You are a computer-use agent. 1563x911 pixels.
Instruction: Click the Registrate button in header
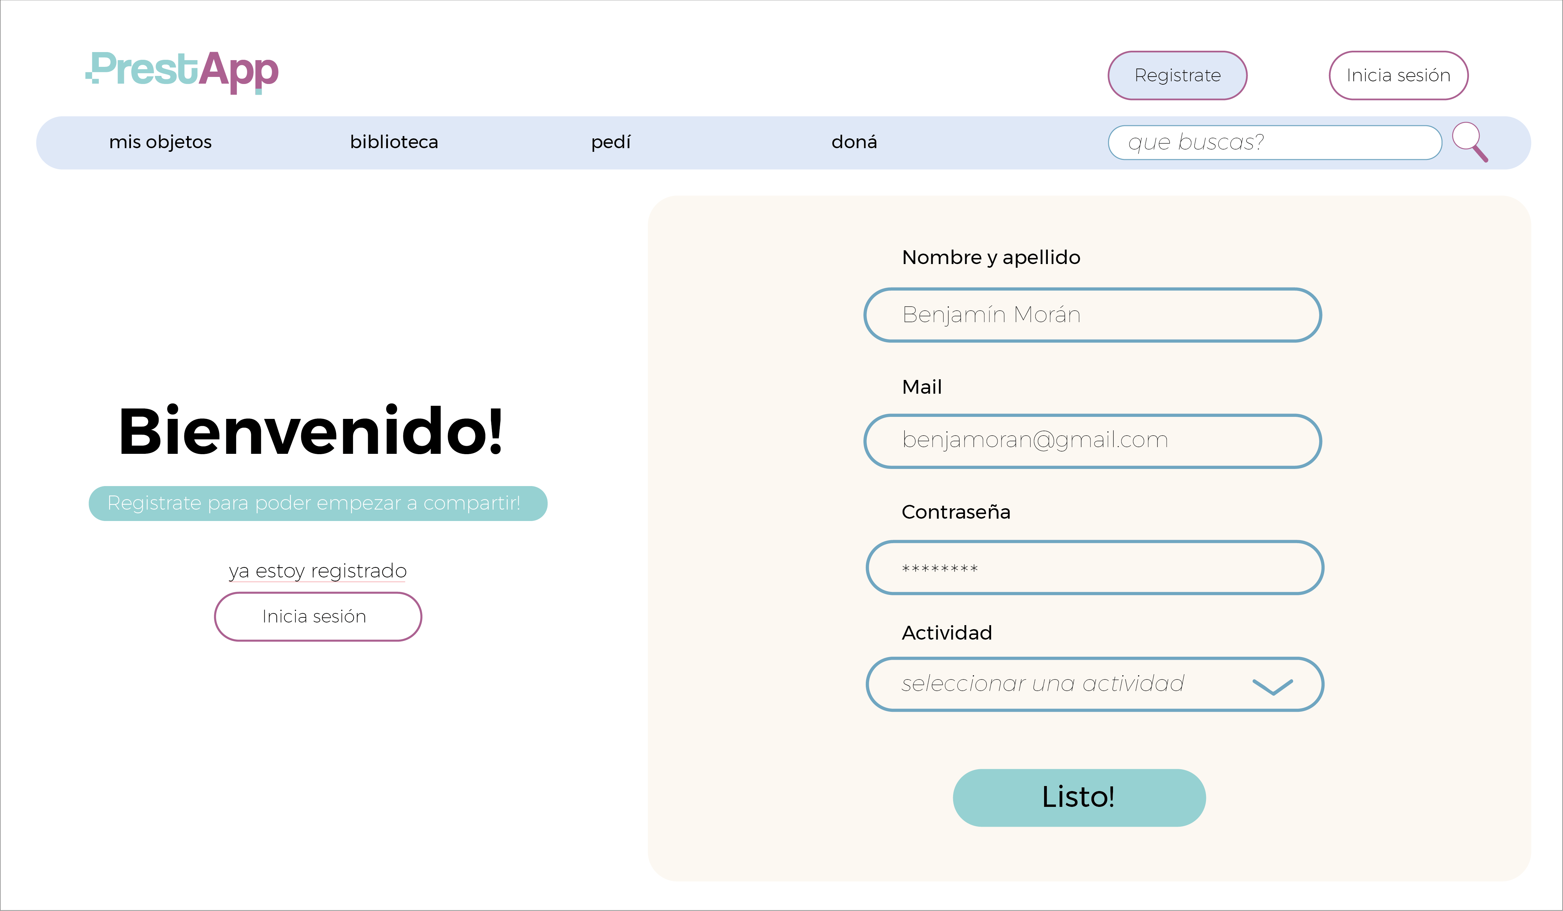click(x=1176, y=75)
